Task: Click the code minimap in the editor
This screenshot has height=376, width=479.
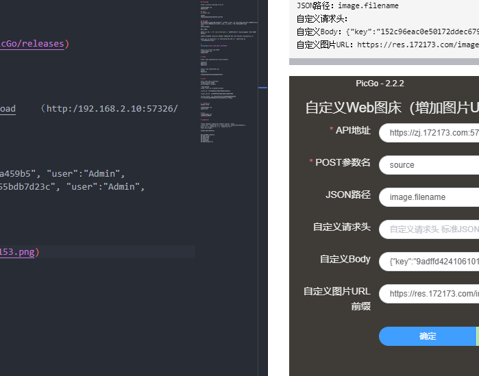Action: click(226, 75)
